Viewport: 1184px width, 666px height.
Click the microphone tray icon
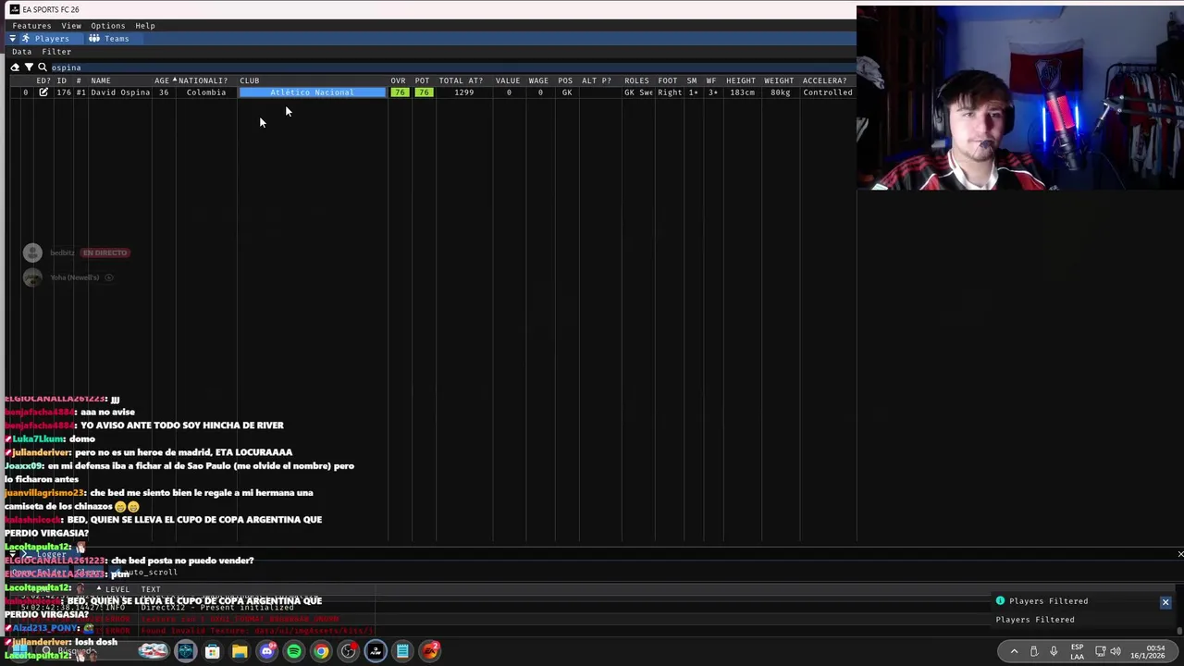(1054, 651)
